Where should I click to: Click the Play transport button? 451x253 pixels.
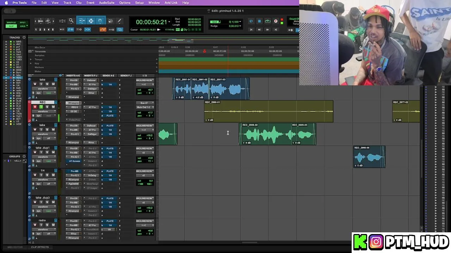point(267,21)
